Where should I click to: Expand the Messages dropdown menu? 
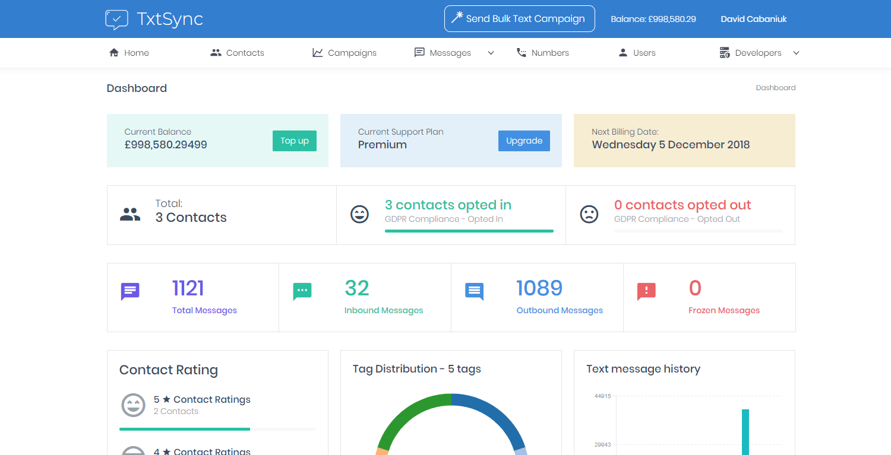click(x=491, y=53)
